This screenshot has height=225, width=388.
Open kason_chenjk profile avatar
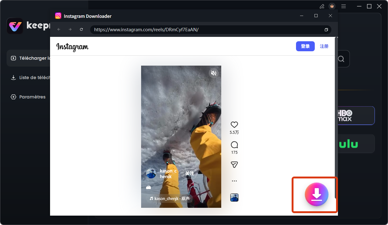[x=151, y=174]
